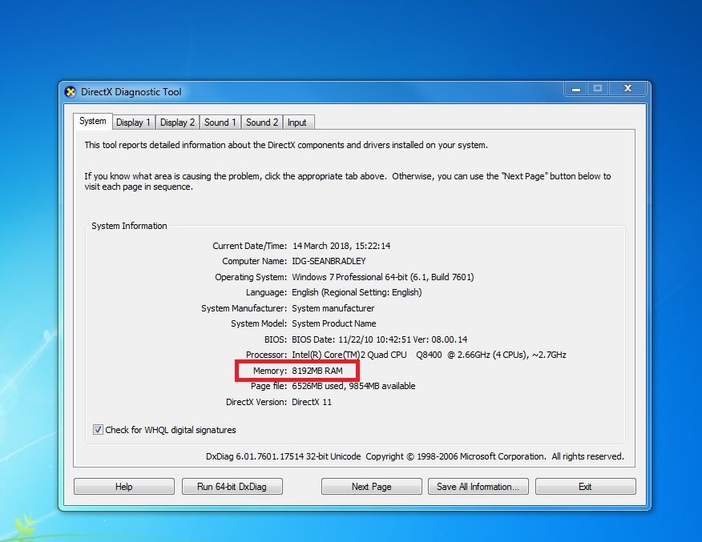This screenshot has width=702, height=542.
Task: Click the "Current Date/Time:" label
Action: [x=250, y=246]
